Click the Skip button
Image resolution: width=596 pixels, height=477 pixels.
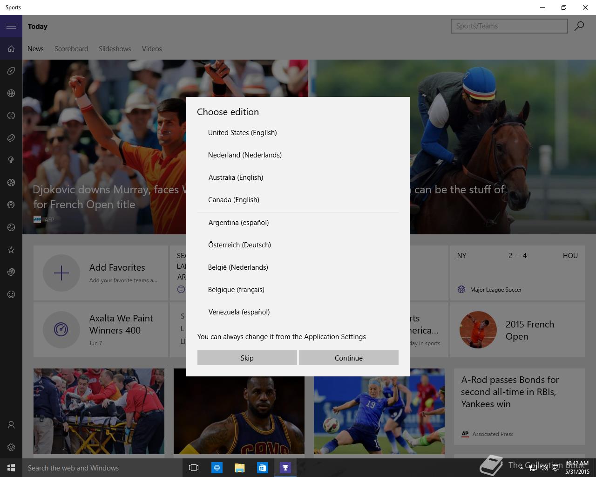click(247, 358)
